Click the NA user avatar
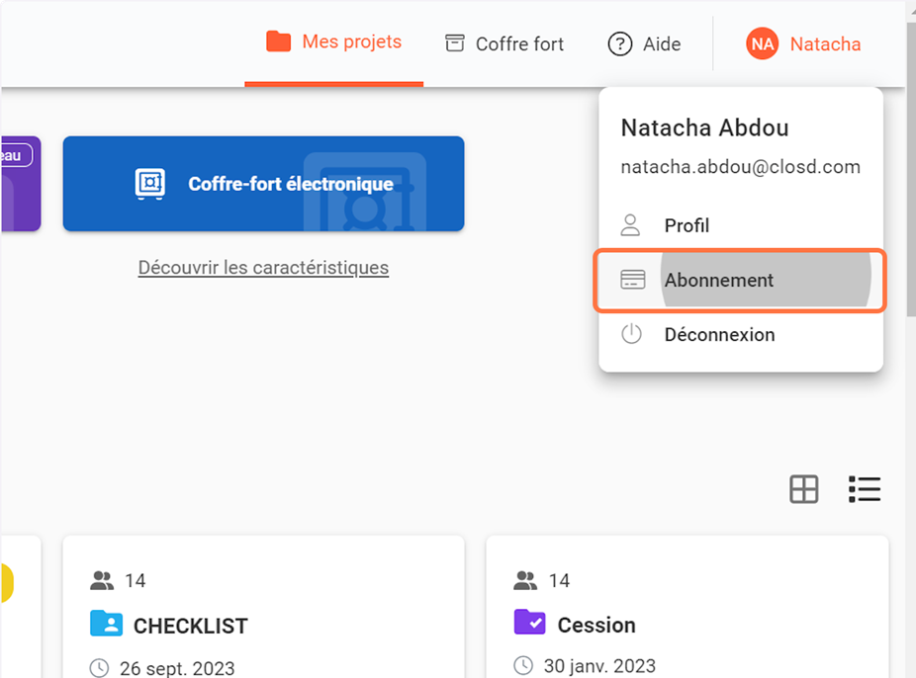 pos(762,44)
